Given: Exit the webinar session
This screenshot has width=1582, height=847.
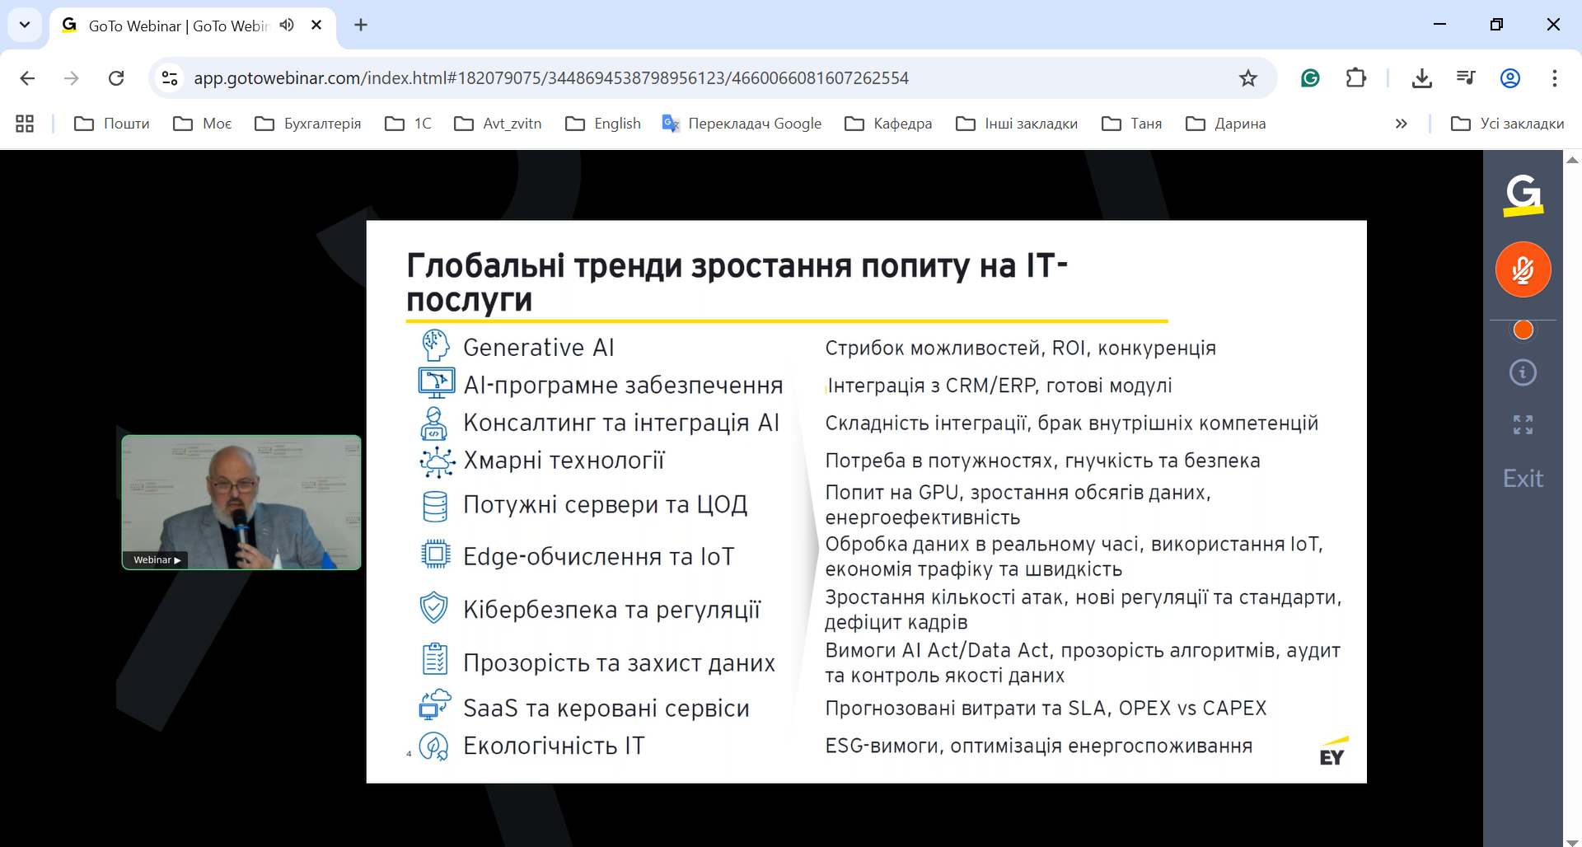Looking at the screenshot, I should pos(1523,479).
